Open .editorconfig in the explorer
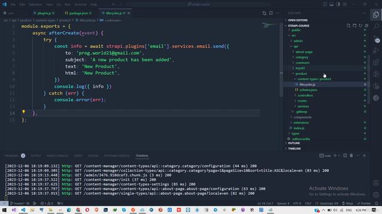Screen dimensions: 382x214 pos(301,139)
